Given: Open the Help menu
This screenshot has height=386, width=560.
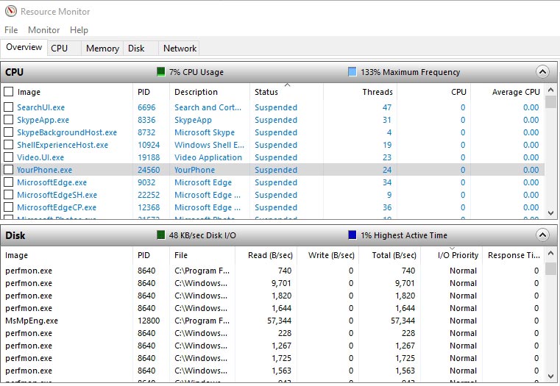Looking at the screenshot, I should tap(79, 30).
